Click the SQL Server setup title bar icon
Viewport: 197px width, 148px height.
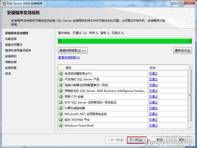point(4,4)
